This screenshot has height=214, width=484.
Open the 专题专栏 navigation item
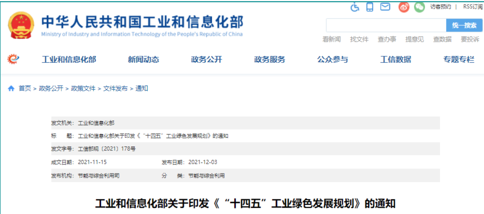pyautogui.click(x=459, y=60)
